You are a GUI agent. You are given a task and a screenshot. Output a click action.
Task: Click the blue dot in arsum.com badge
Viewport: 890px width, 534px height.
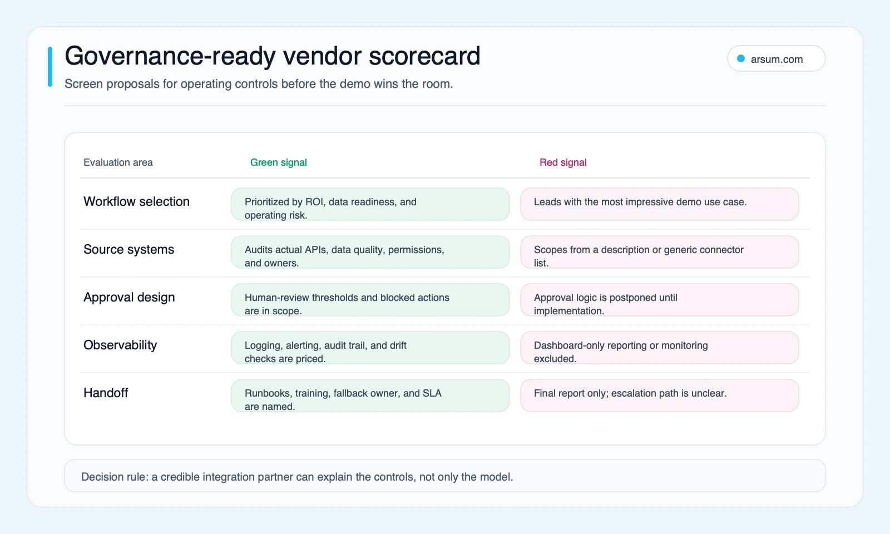click(741, 58)
